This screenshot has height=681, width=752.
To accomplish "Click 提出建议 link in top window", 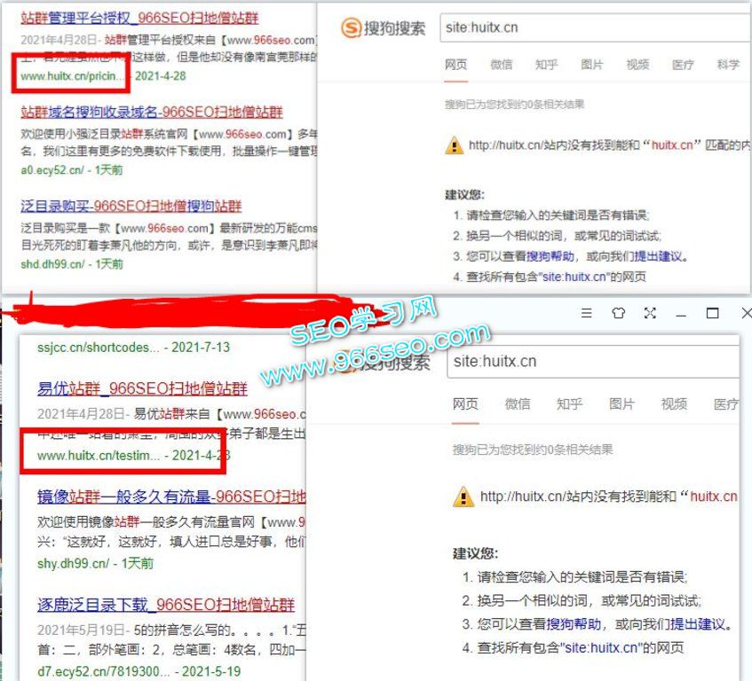I will click(658, 256).
